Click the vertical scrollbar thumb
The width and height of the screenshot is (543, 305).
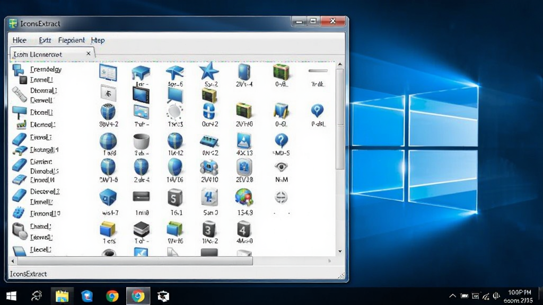point(340,119)
